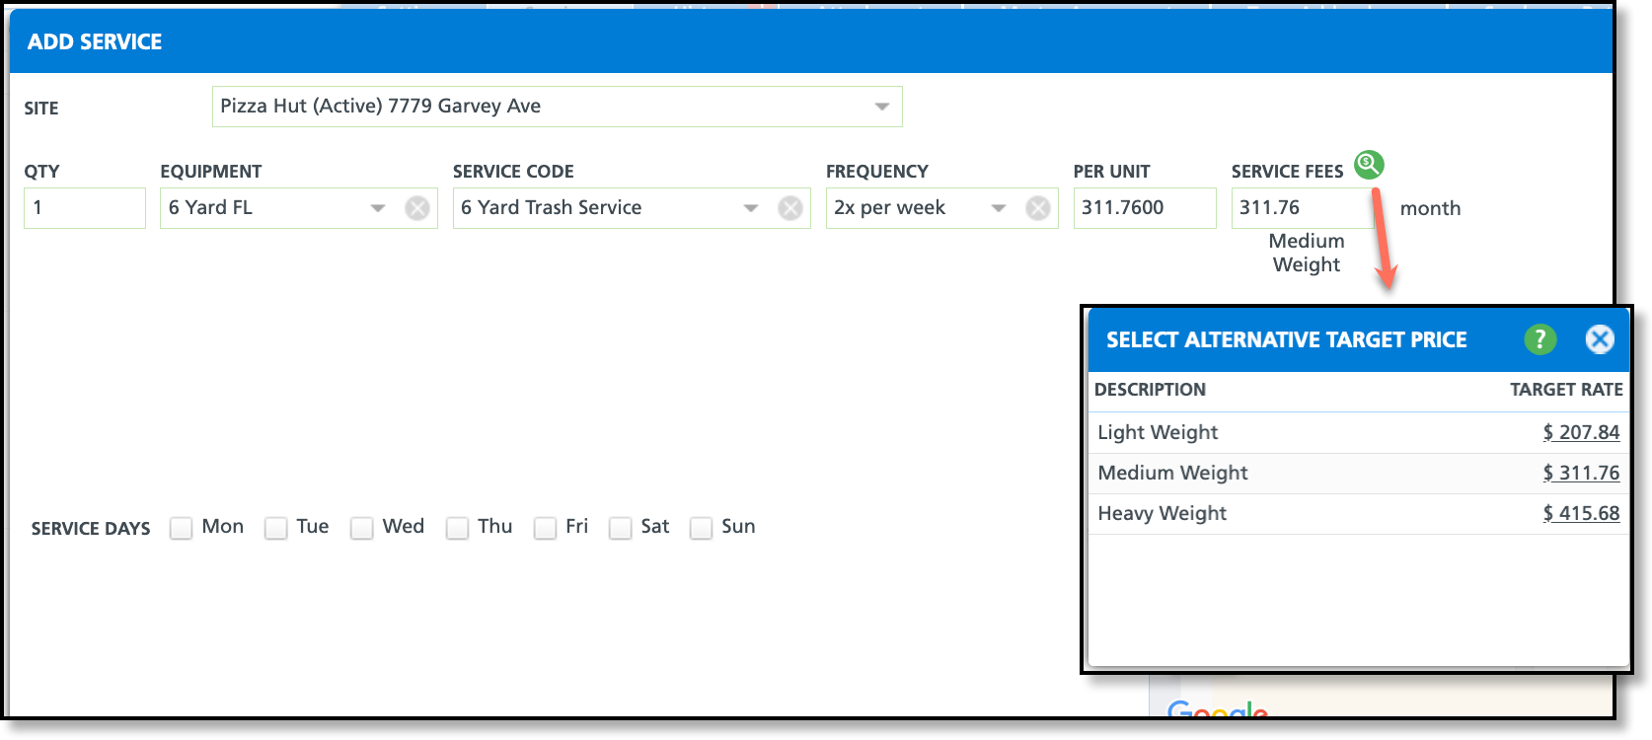1652x740 pixels.
Task: Clear the Service Code selection
Action: (x=790, y=208)
